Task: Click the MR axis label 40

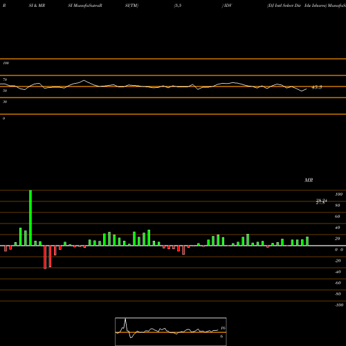Action: 338,228
